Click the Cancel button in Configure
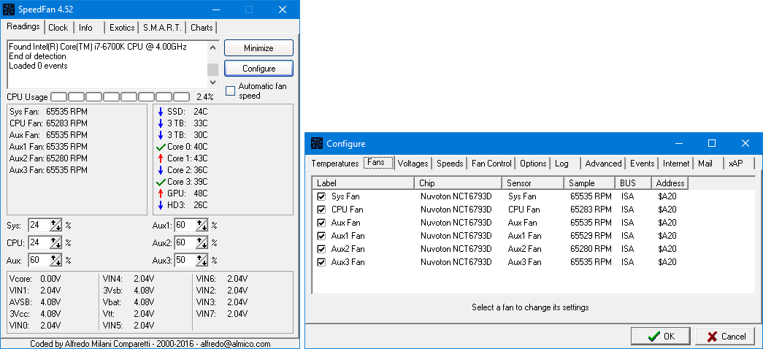The height and width of the screenshot is (349, 763). 726,337
